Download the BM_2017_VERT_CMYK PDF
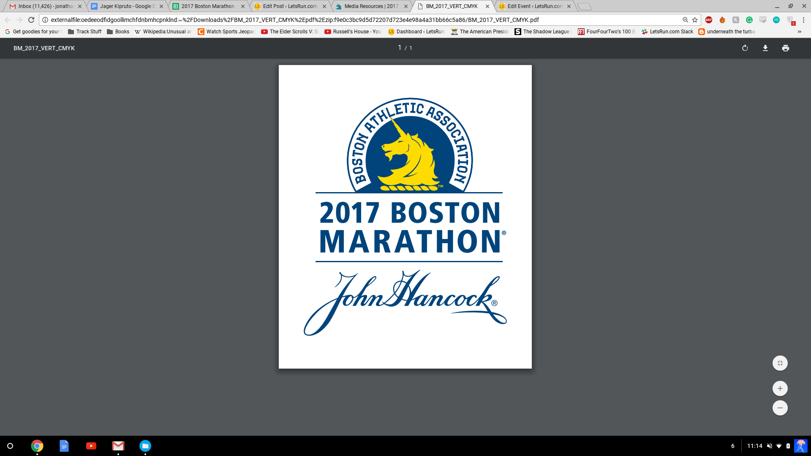The image size is (811, 456). 765,48
